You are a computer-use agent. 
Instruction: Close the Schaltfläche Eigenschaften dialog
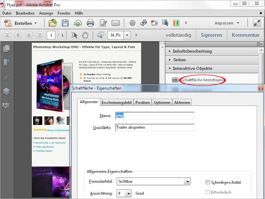tap(261, 88)
